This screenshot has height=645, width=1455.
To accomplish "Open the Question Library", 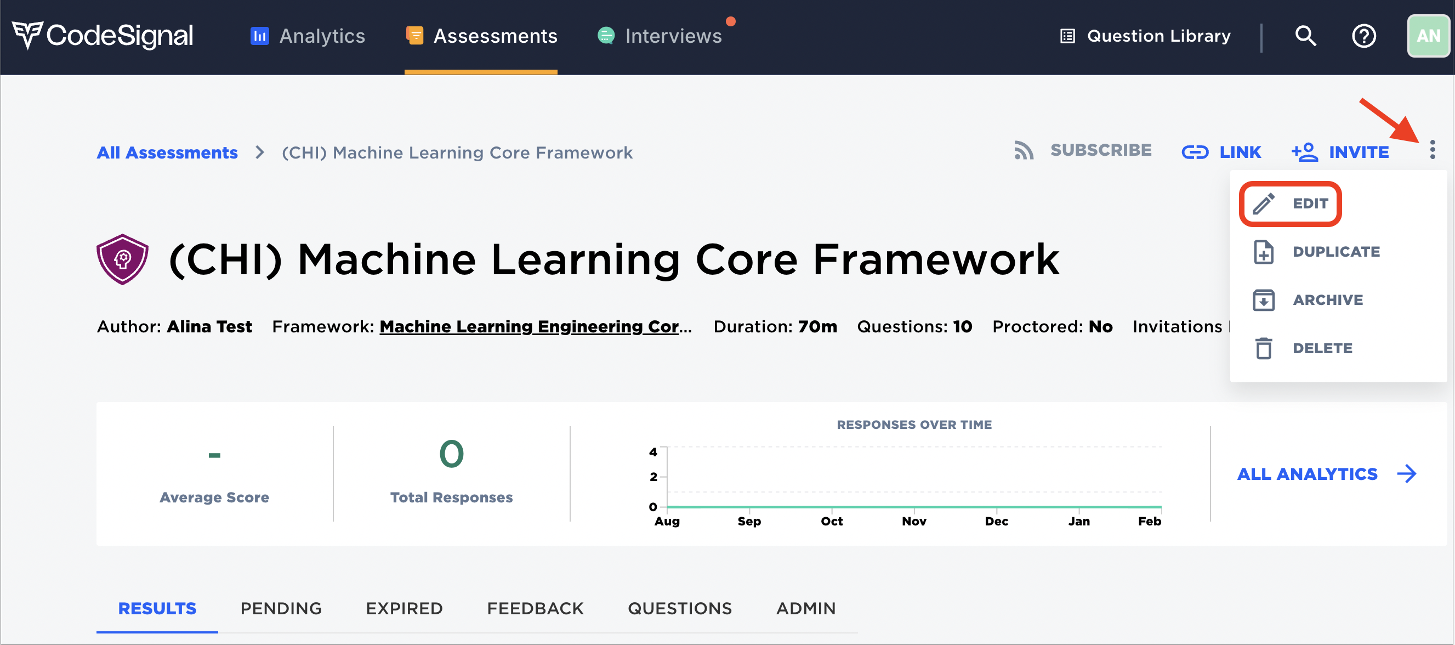I will [x=1145, y=36].
